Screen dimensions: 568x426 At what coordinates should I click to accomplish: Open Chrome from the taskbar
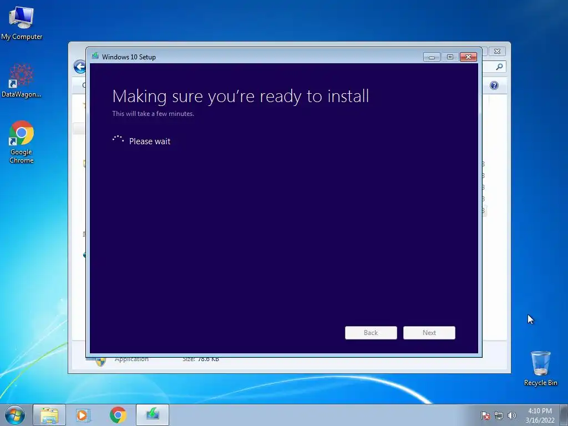coord(118,415)
